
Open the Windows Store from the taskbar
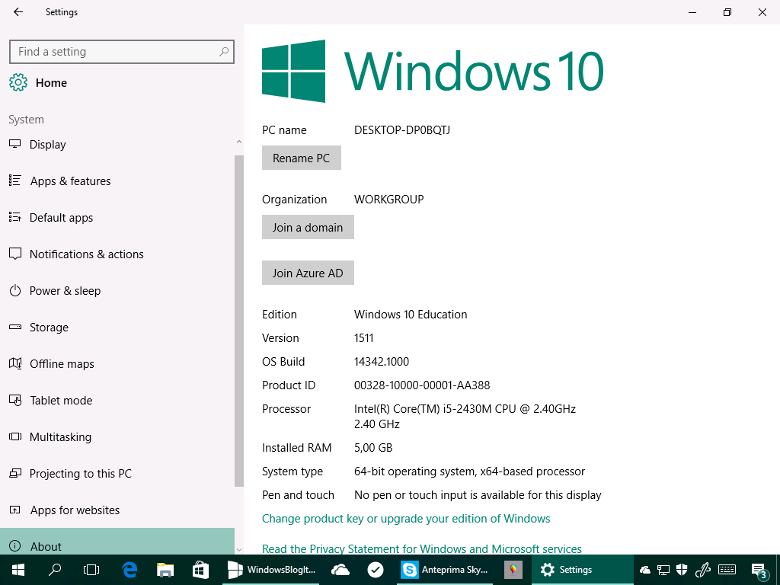click(x=200, y=570)
